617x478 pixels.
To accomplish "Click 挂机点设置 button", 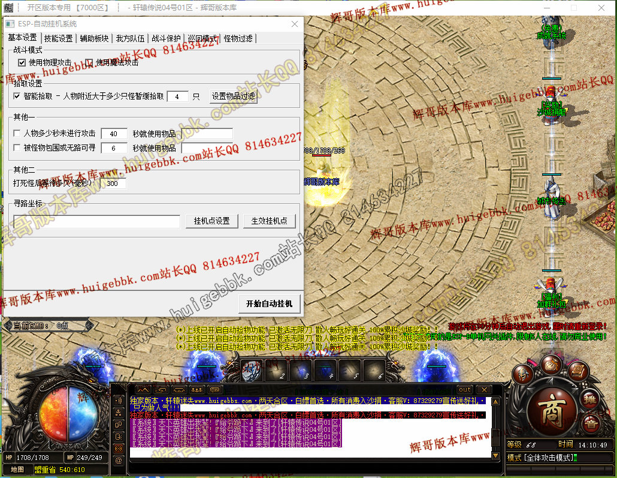I will pyautogui.click(x=211, y=221).
